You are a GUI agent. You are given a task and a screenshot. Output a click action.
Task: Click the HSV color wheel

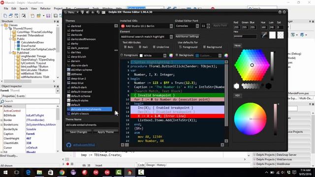pyautogui.click(x=251, y=119)
